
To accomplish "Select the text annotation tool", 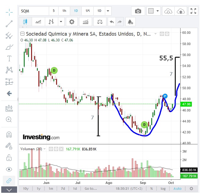I will click(9, 58).
